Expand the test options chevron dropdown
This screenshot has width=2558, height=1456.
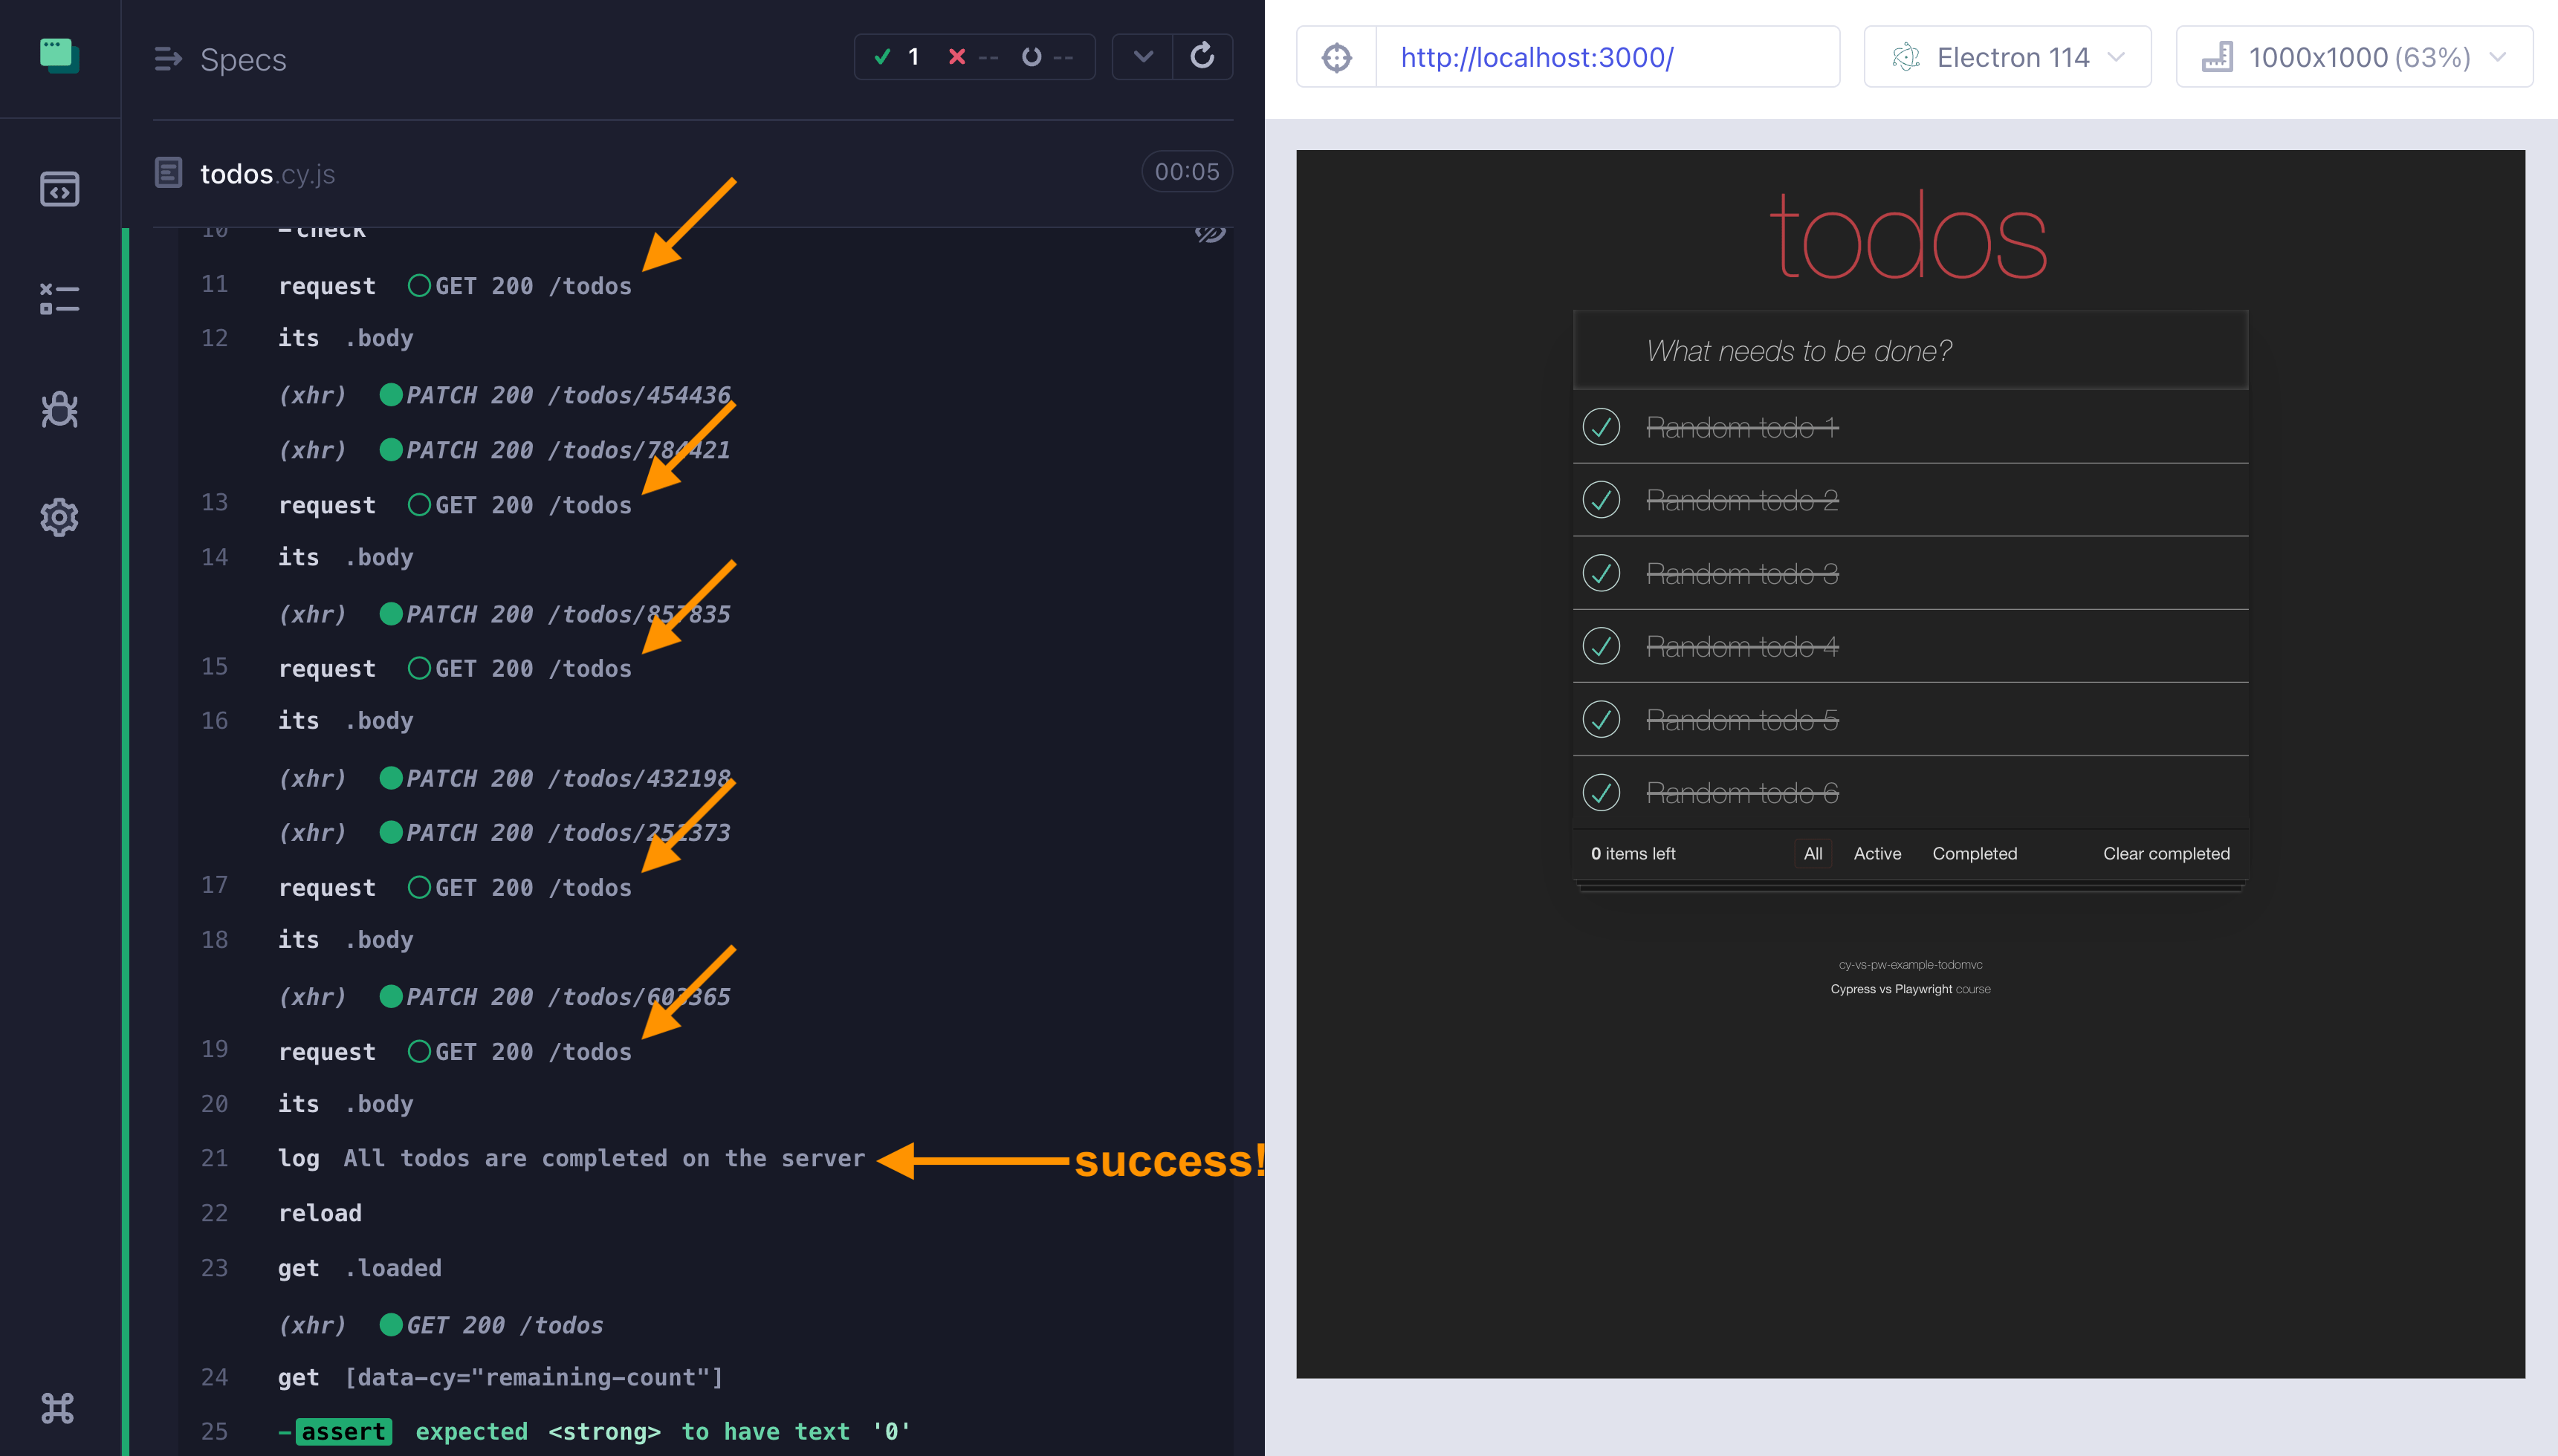1144,57
